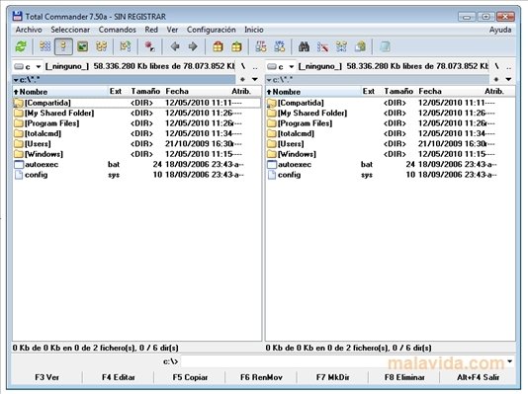Open the Configuración menu
The image size is (528, 394).
tap(212, 30)
